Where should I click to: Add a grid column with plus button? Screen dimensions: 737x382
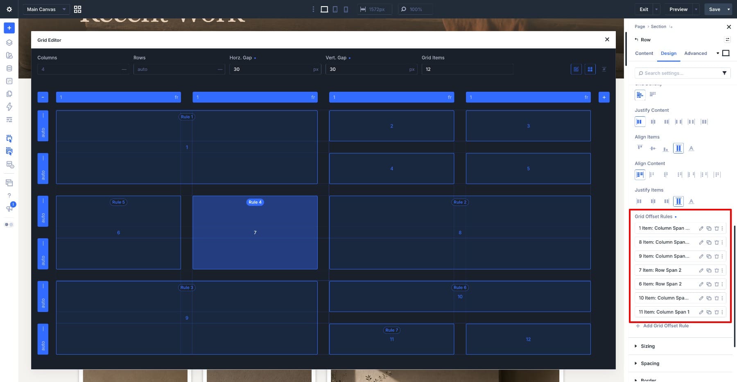point(604,97)
